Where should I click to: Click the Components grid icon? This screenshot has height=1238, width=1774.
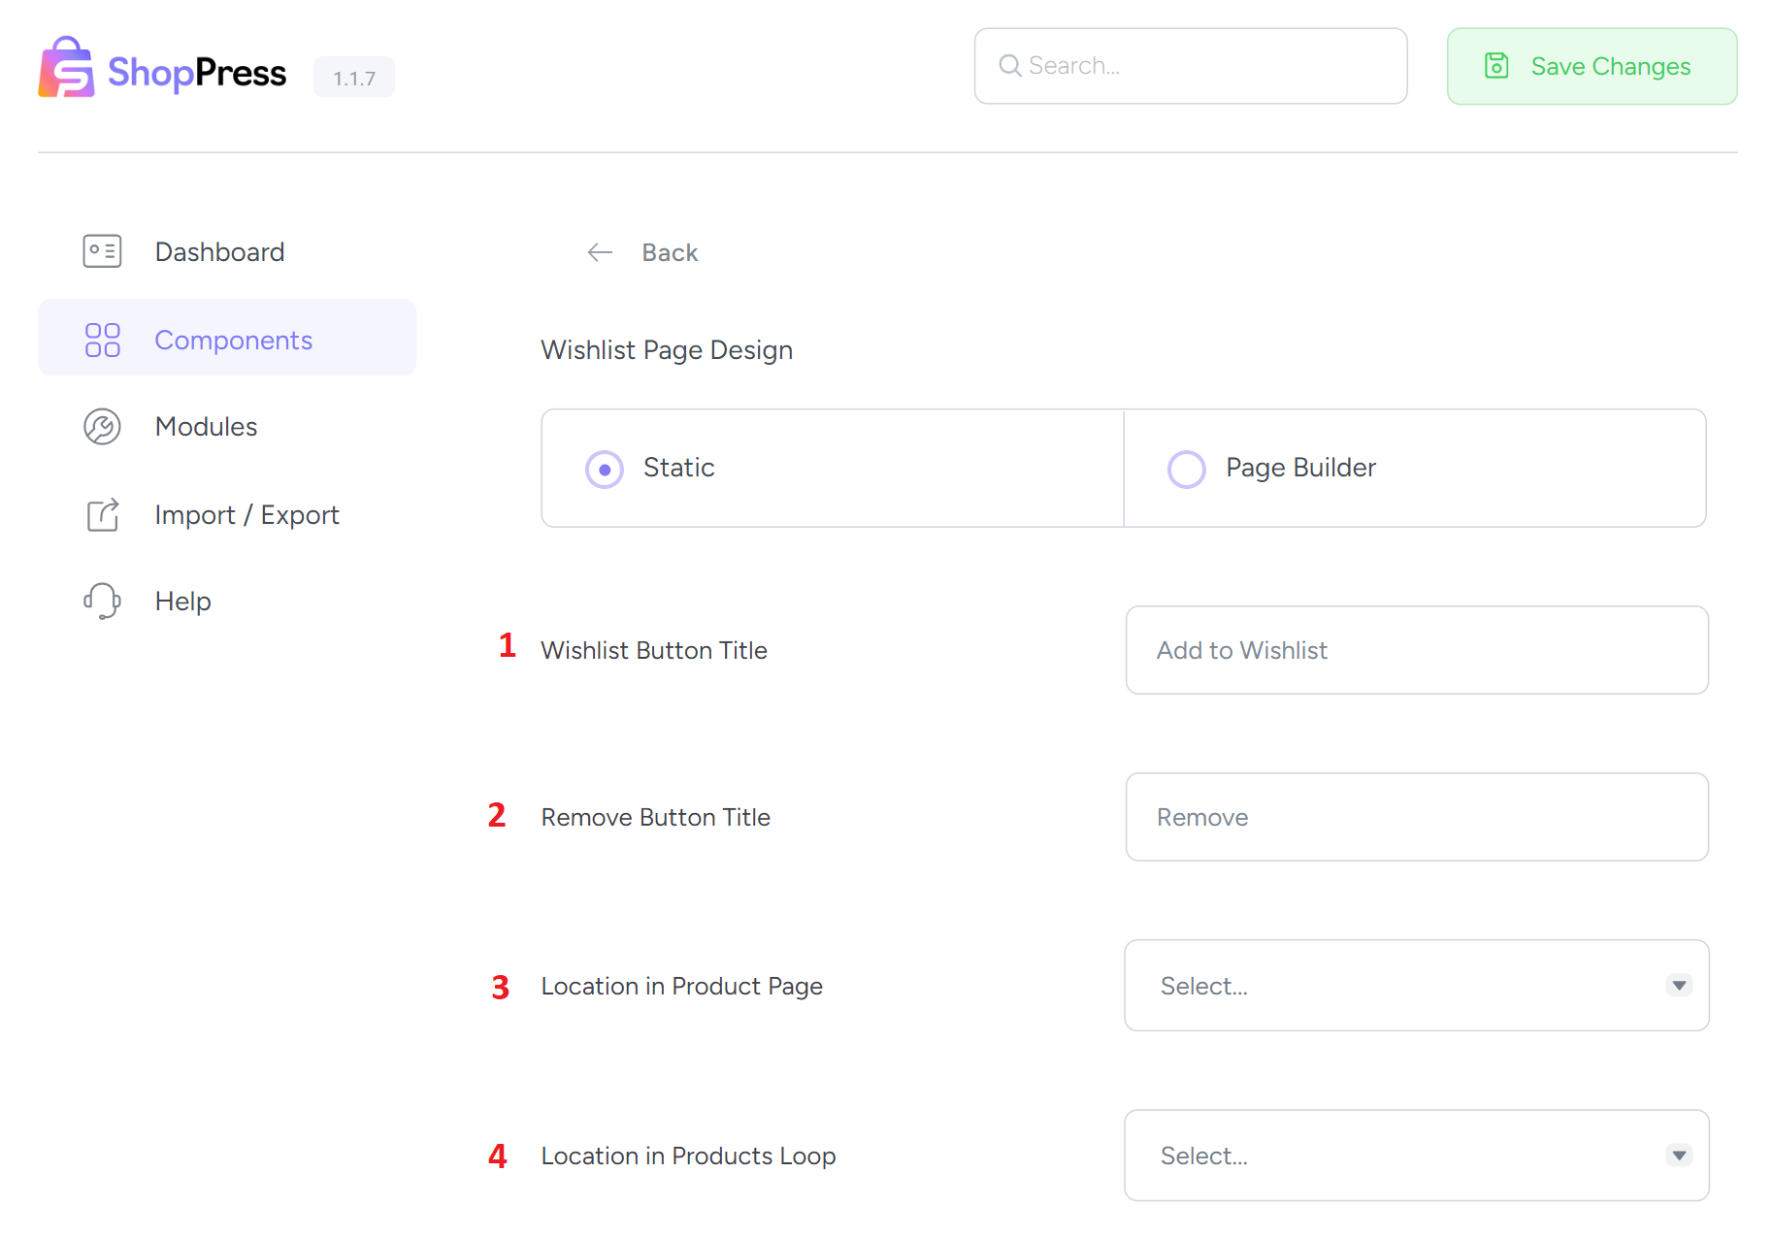coord(101,340)
